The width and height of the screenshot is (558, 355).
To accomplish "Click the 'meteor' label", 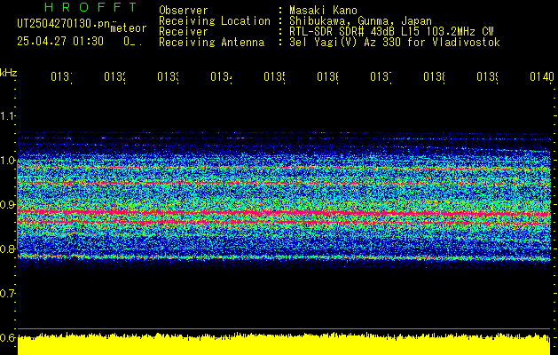I will pos(129,28).
